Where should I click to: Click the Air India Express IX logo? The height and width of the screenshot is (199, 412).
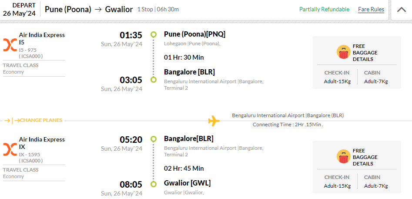(x=10, y=149)
